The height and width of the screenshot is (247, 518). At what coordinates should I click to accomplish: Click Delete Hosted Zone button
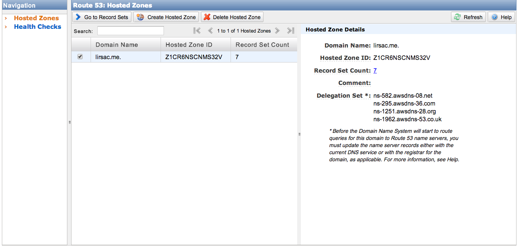pyautogui.click(x=232, y=17)
